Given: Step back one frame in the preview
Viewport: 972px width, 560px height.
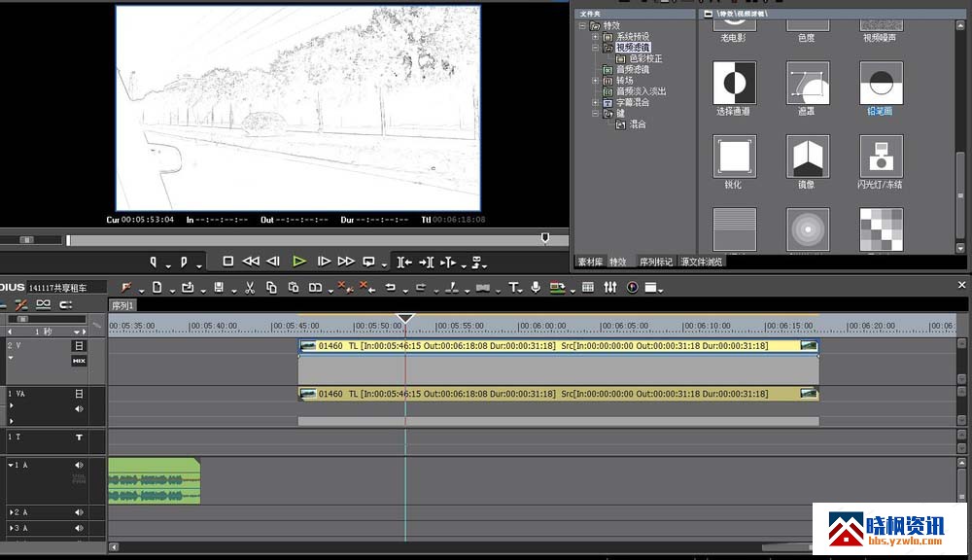Looking at the screenshot, I should pyautogui.click(x=273, y=262).
